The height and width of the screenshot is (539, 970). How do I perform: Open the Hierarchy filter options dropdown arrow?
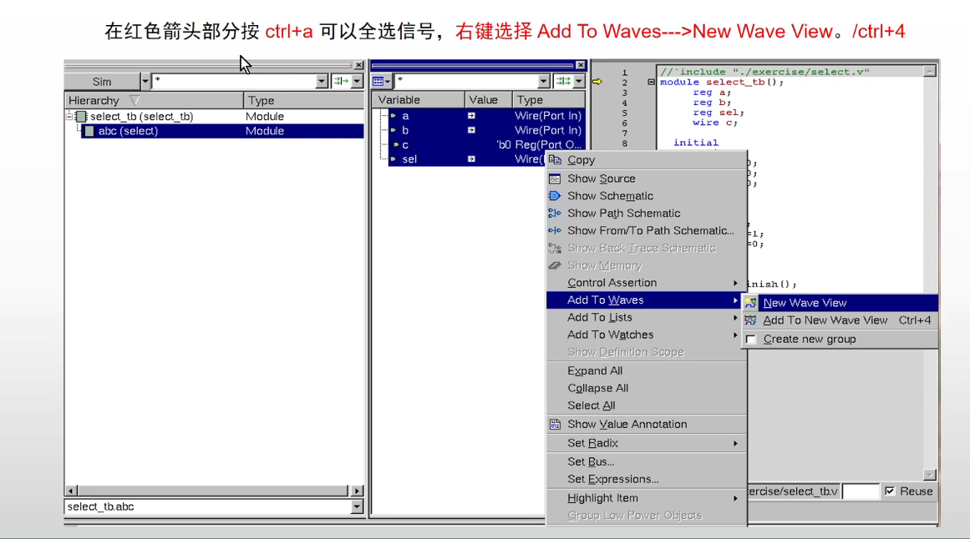(357, 81)
